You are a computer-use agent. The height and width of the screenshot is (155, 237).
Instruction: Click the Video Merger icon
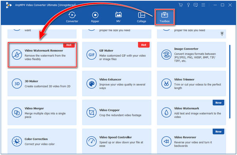[17, 113]
